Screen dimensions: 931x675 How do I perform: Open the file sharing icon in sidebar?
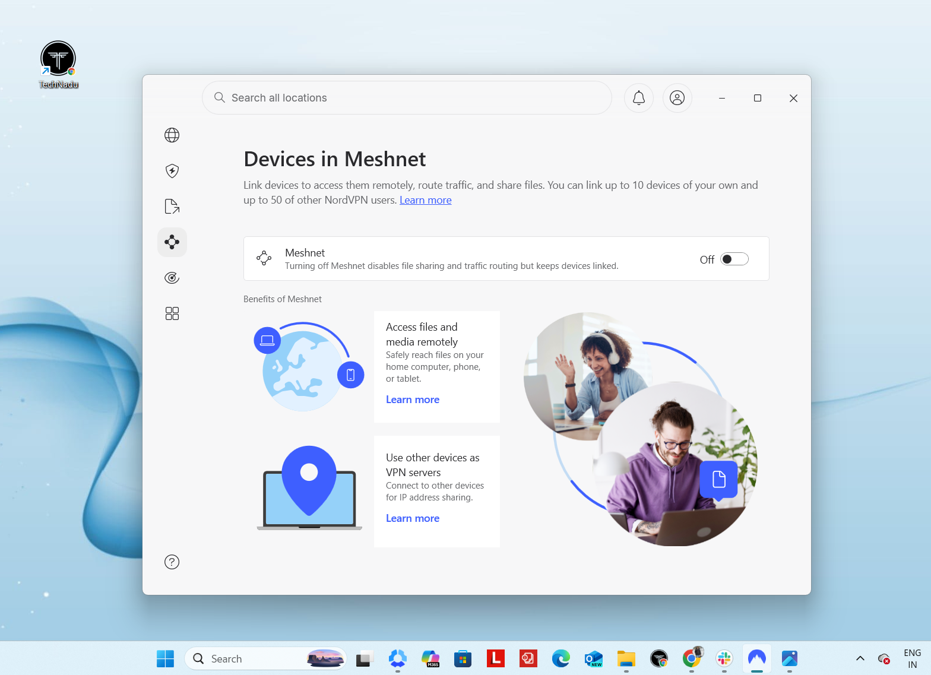click(x=172, y=207)
